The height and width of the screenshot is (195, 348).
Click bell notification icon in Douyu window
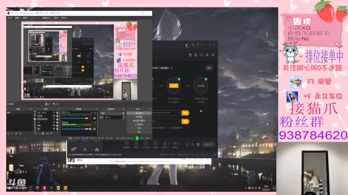[x=207, y=55]
